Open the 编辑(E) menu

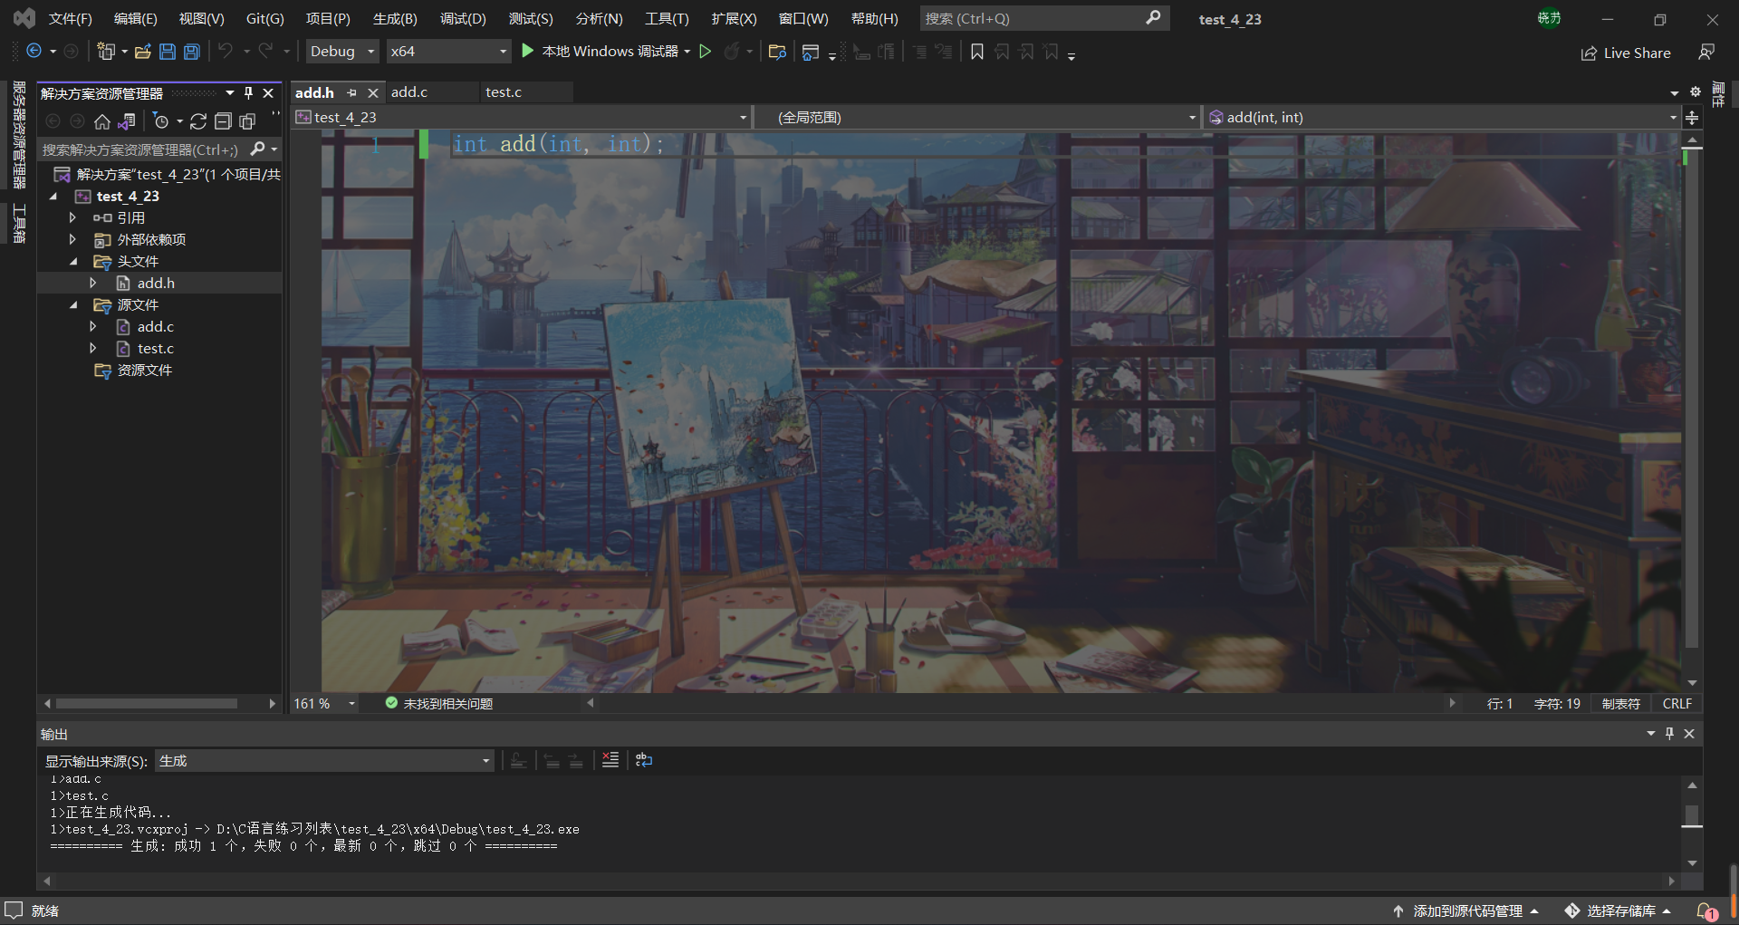(136, 19)
